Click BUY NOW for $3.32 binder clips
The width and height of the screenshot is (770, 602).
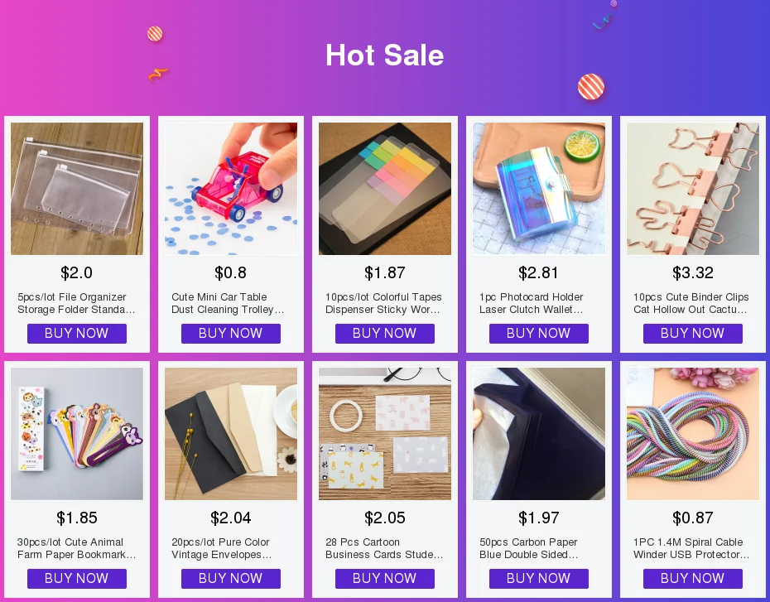pyautogui.click(x=693, y=334)
